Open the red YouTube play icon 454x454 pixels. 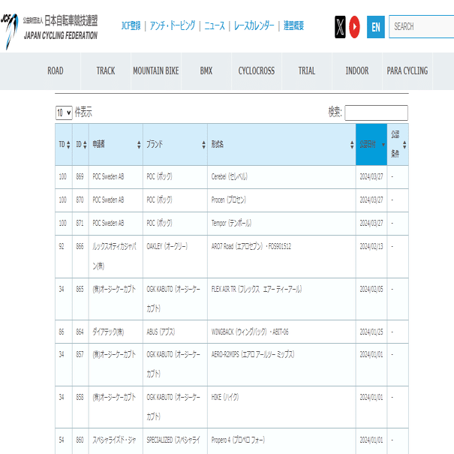pyautogui.click(x=354, y=27)
